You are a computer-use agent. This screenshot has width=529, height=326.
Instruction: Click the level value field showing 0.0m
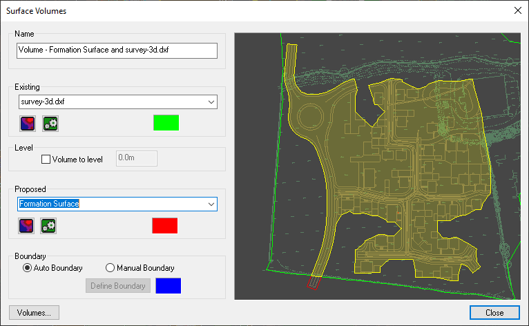point(137,159)
